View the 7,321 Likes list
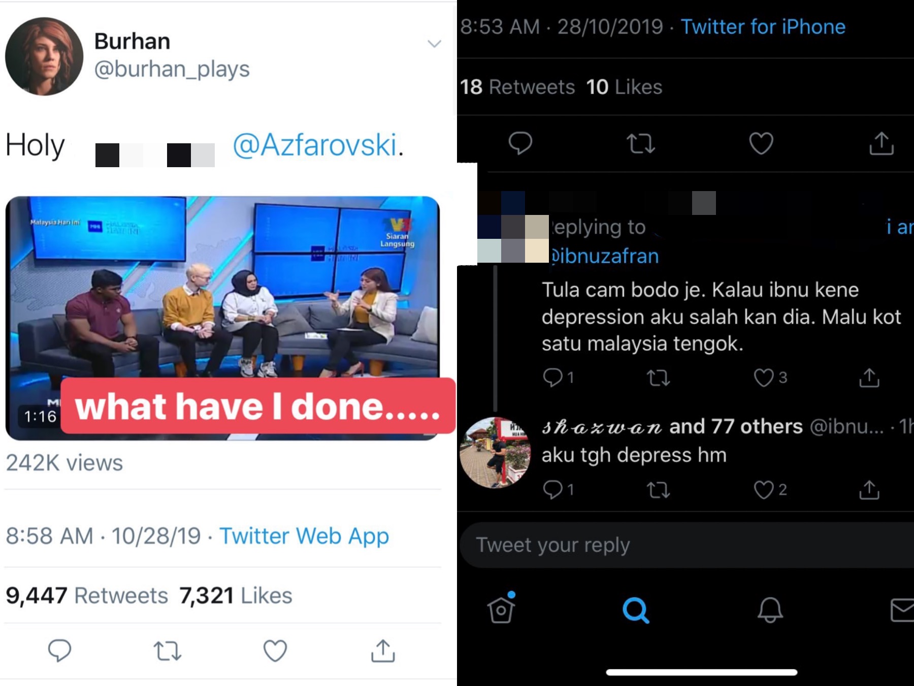The height and width of the screenshot is (686, 914). (236, 596)
